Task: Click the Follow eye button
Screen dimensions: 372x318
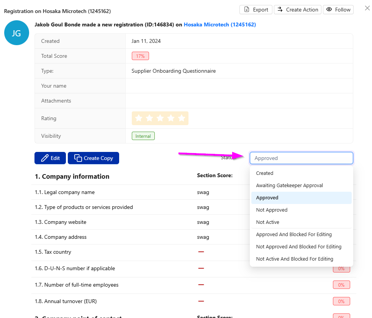Action: 338,10
